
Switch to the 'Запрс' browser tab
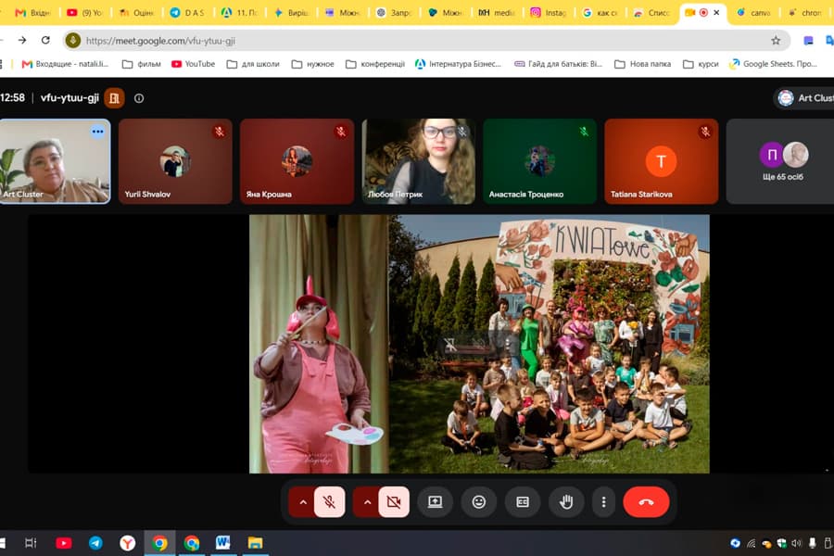[x=394, y=12]
